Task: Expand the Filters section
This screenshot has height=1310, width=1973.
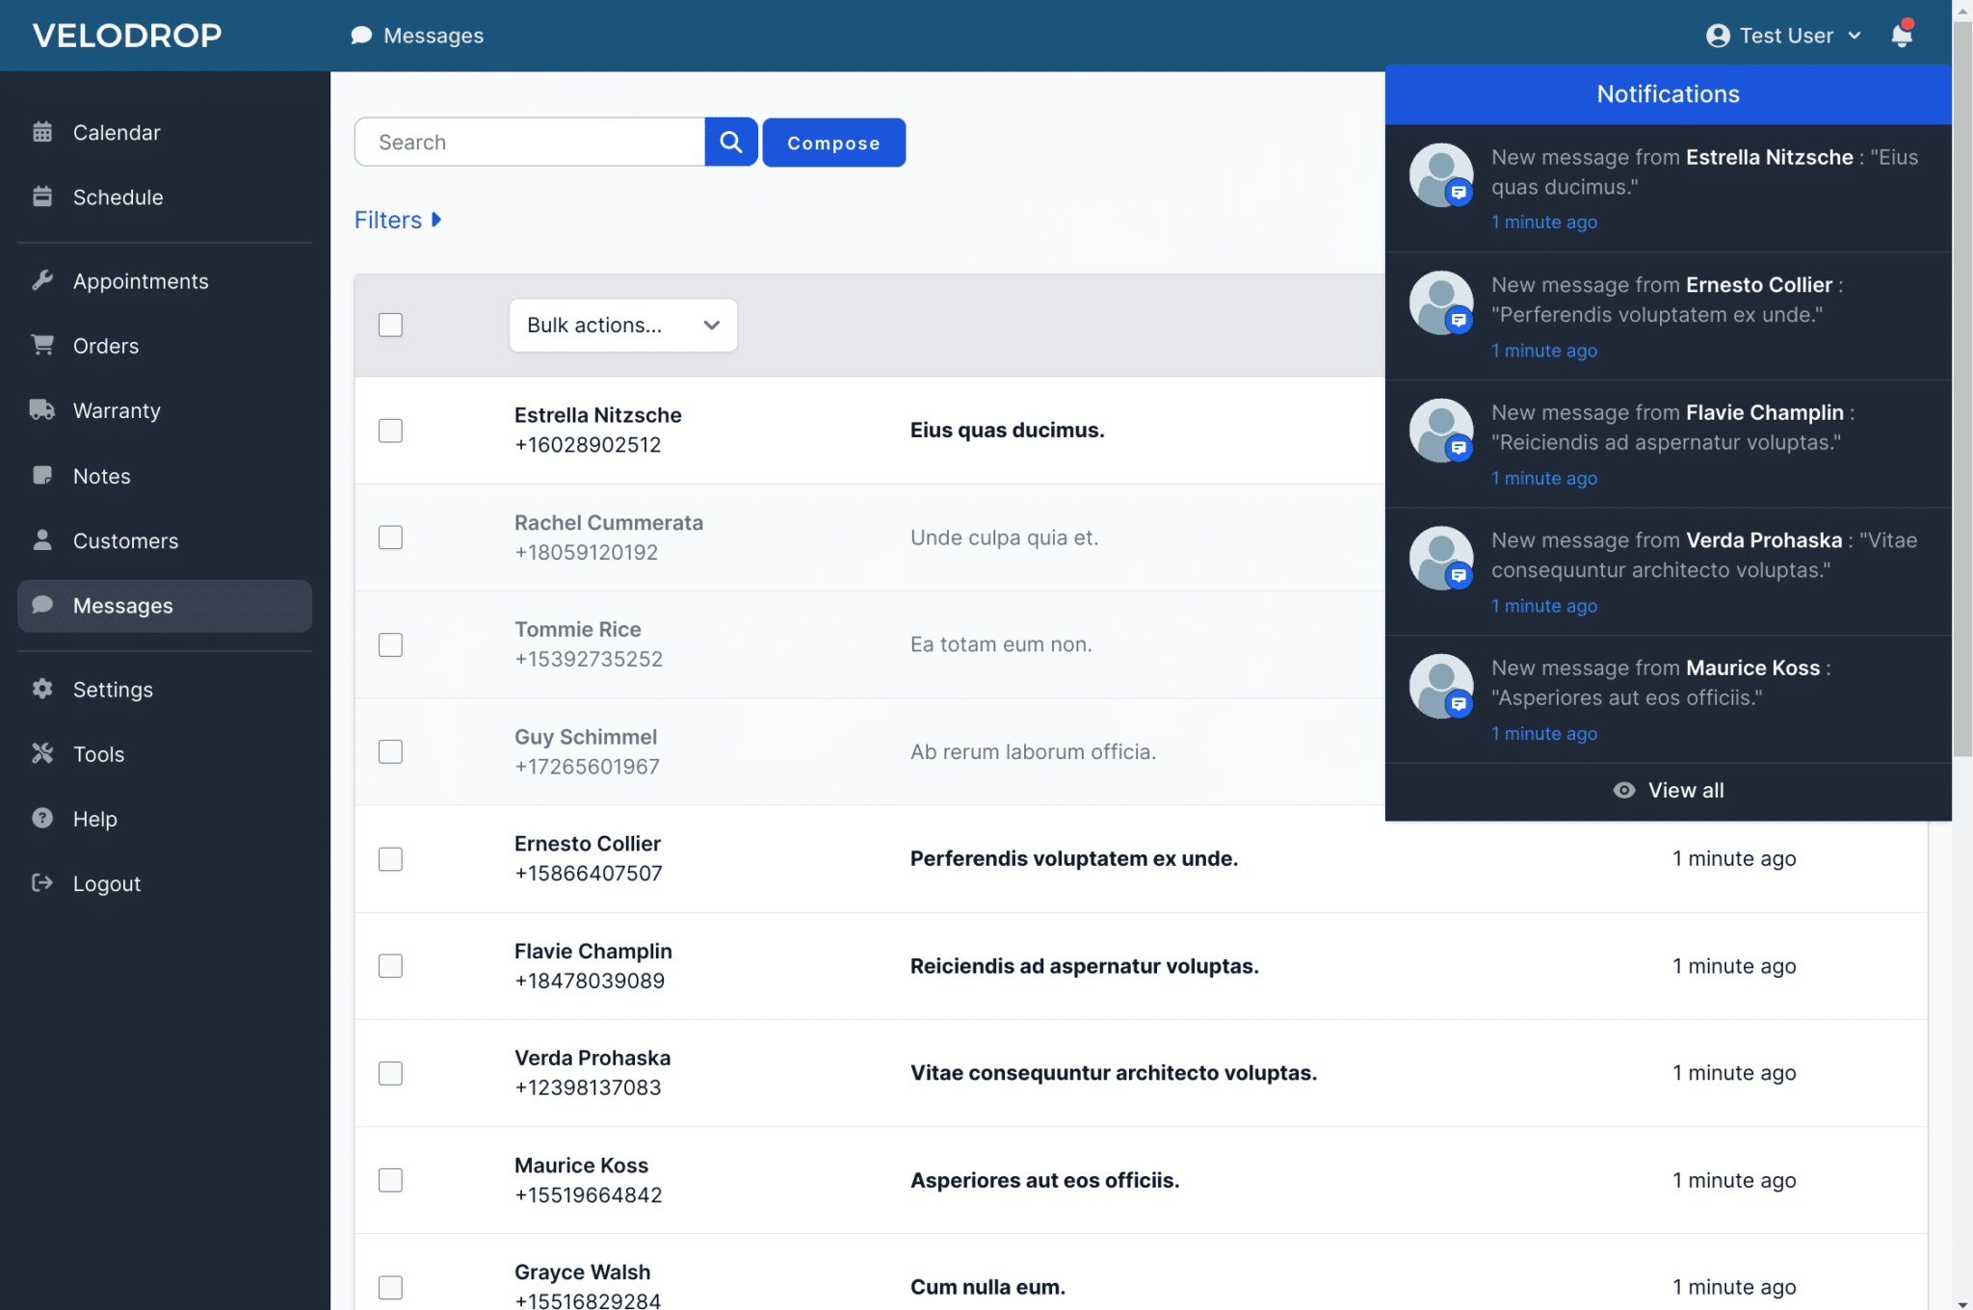Action: pyautogui.click(x=397, y=221)
